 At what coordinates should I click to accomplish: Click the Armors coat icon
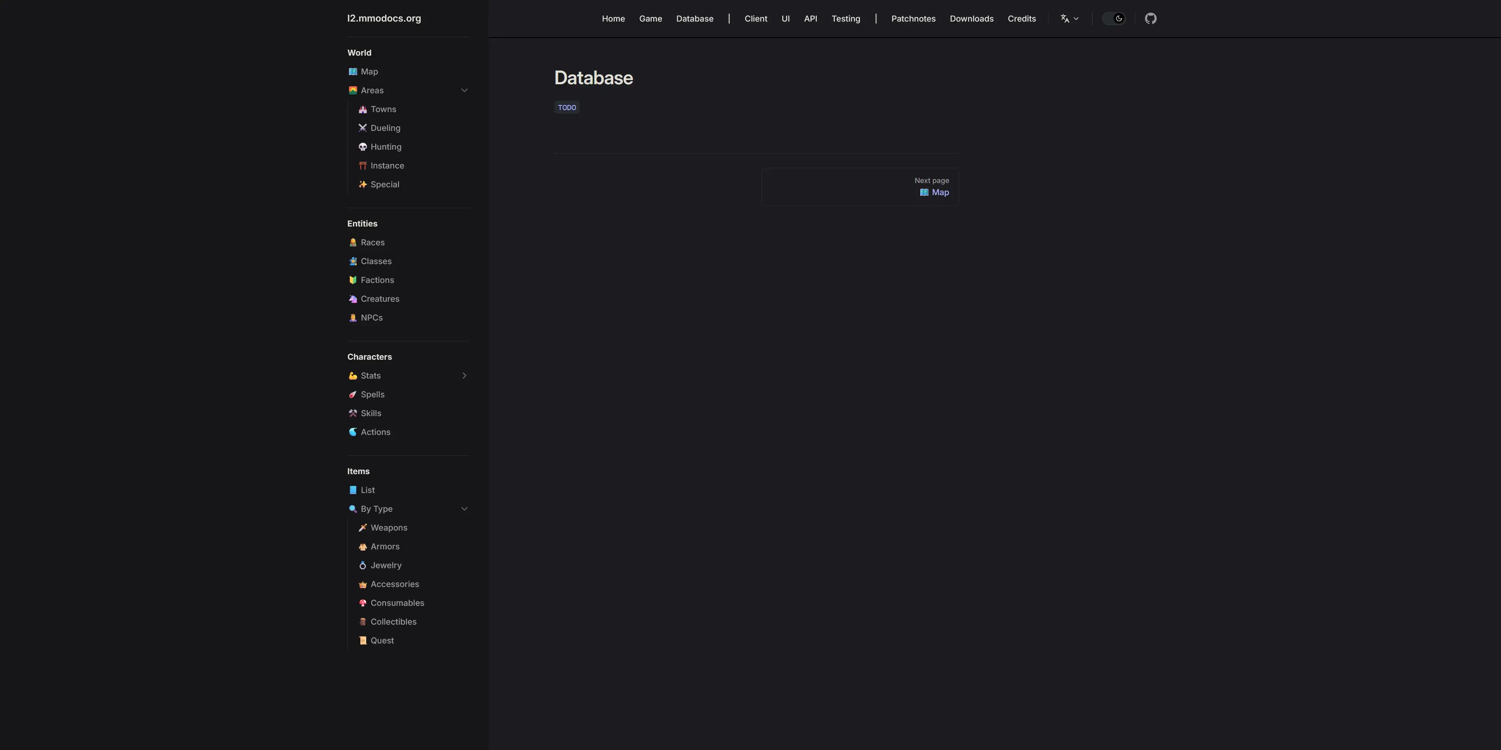click(362, 547)
